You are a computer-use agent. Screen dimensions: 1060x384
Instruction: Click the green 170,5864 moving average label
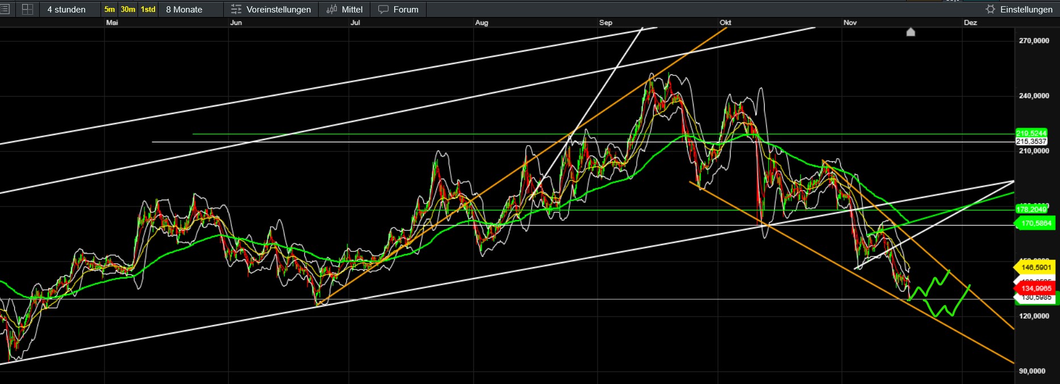pyautogui.click(x=1036, y=223)
